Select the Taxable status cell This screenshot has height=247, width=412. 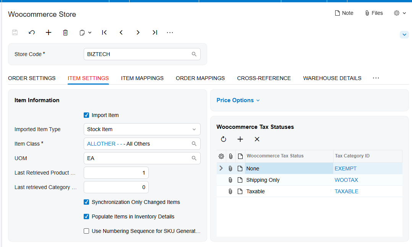click(x=289, y=191)
